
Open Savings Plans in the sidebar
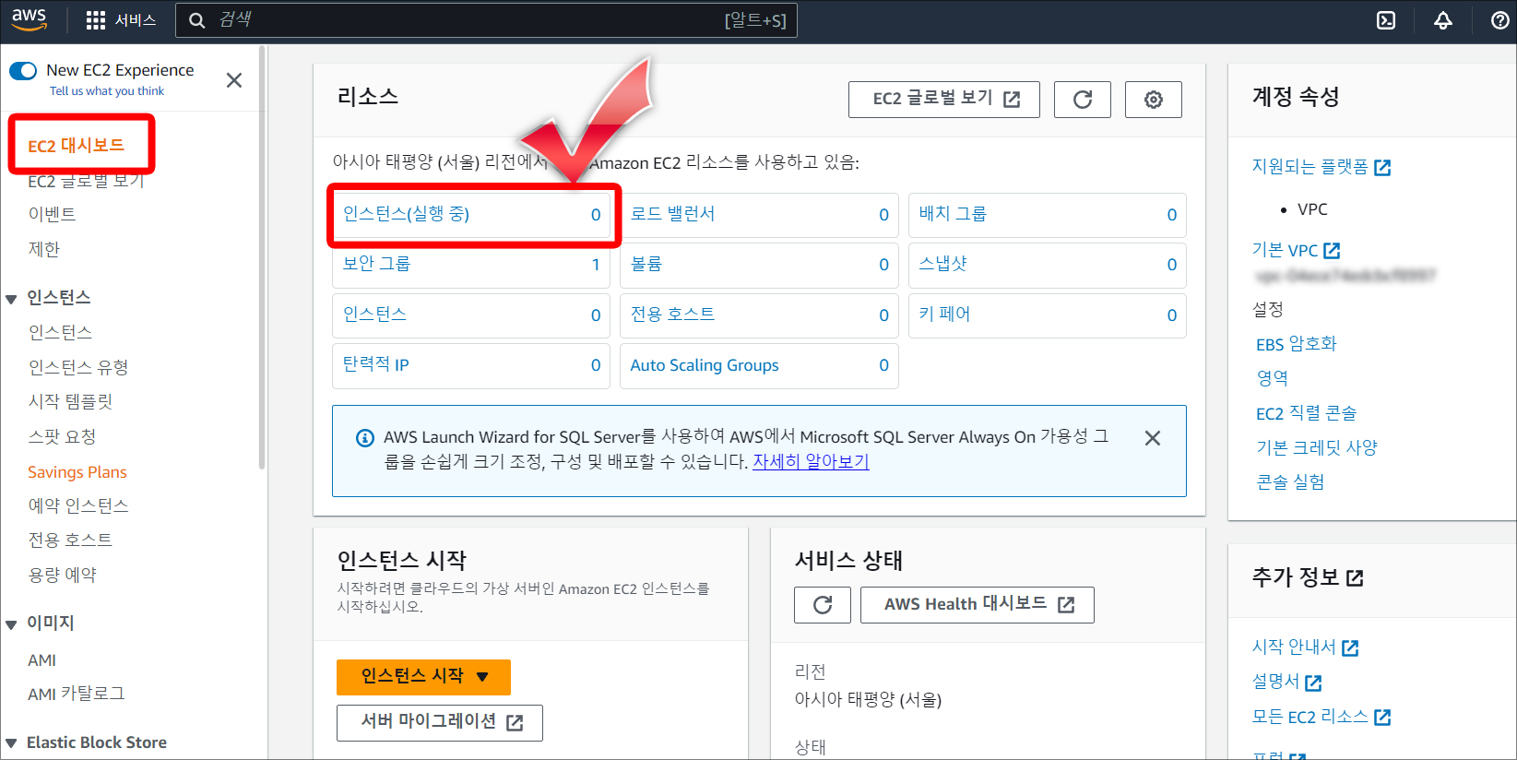pyautogui.click(x=77, y=472)
